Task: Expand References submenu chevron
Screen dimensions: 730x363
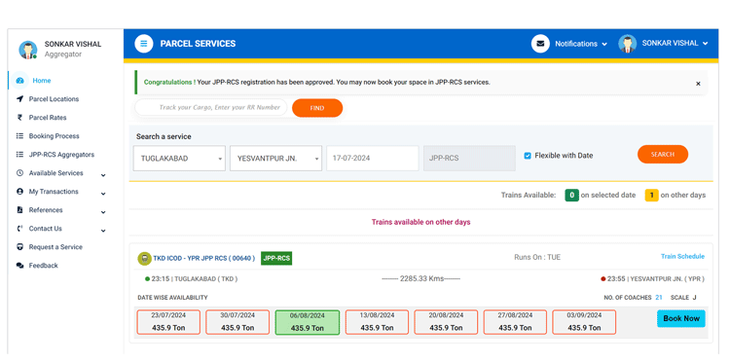Action: [103, 212]
